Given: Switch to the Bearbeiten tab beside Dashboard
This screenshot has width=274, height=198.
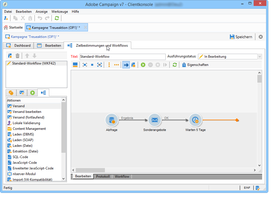Looking at the screenshot, I should coord(49,46).
